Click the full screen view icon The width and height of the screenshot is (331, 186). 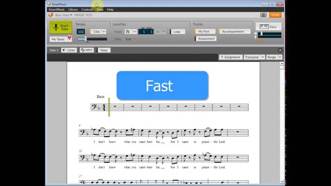pyautogui.click(x=263, y=15)
